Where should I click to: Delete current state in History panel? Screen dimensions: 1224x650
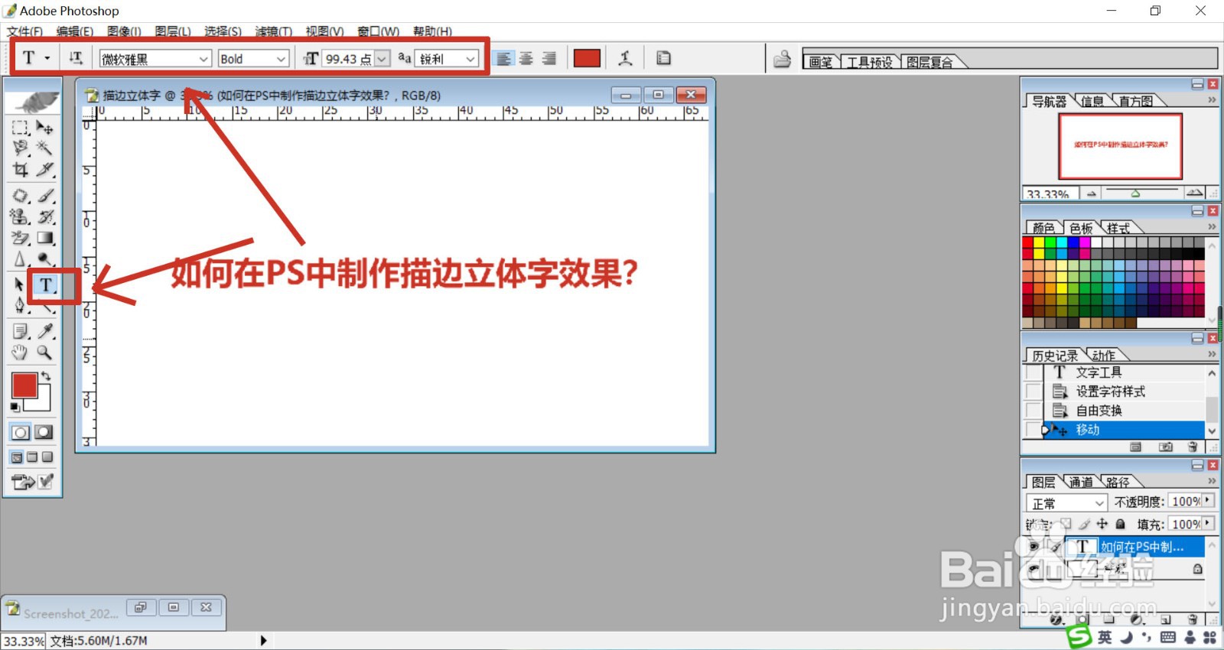point(1193,447)
